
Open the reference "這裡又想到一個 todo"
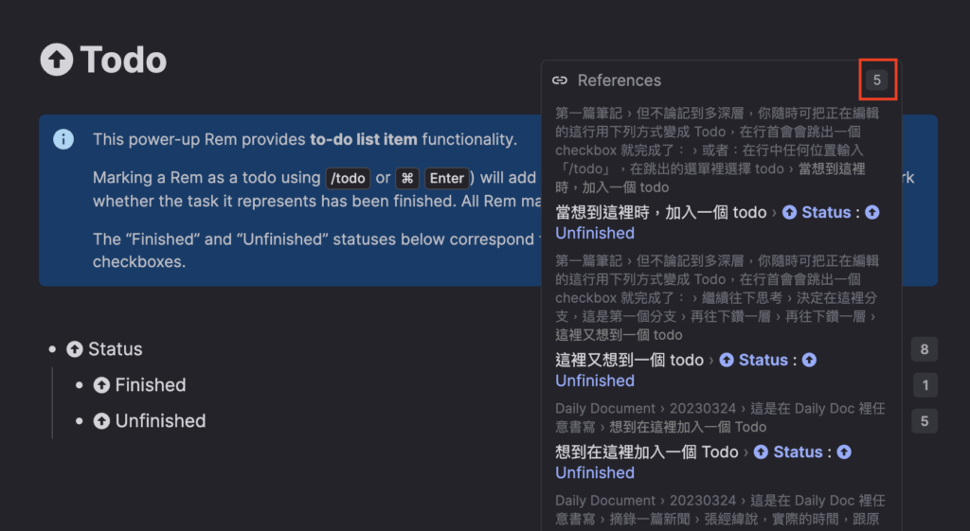pyautogui.click(x=629, y=360)
